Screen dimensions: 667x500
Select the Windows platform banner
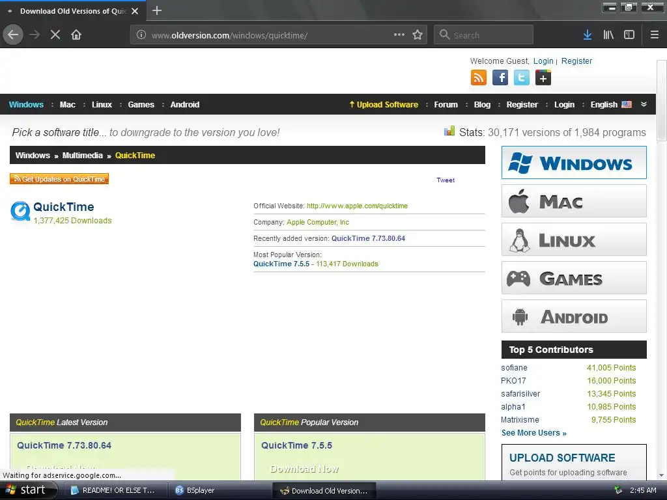click(574, 162)
